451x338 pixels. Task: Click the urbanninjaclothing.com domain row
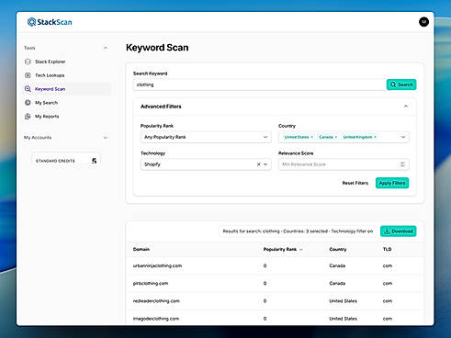tap(275, 265)
